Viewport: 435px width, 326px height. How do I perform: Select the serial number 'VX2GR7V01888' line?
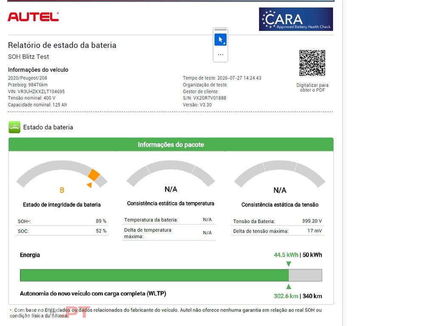pos(204,98)
